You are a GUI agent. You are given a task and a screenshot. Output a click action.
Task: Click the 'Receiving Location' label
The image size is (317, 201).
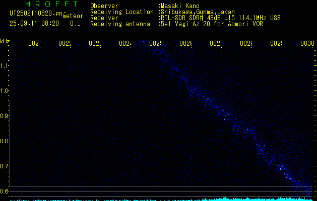pos(122,12)
